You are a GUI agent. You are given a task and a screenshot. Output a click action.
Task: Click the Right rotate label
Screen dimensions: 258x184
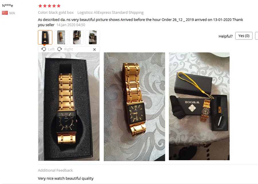tap(69, 49)
